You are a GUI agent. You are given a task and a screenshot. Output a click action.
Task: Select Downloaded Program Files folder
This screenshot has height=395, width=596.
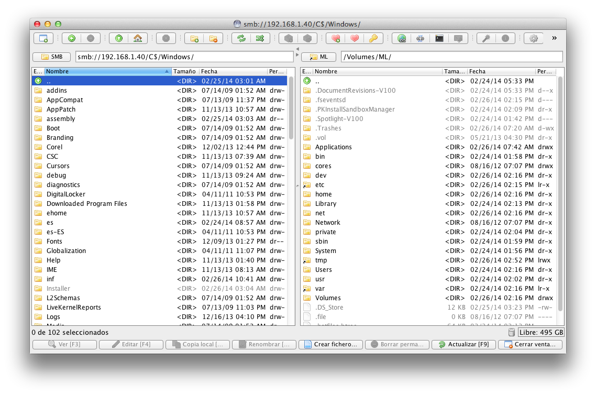click(160, 204)
